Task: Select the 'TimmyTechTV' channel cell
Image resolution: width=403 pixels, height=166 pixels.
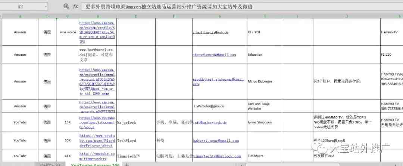Action: coord(136,156)
